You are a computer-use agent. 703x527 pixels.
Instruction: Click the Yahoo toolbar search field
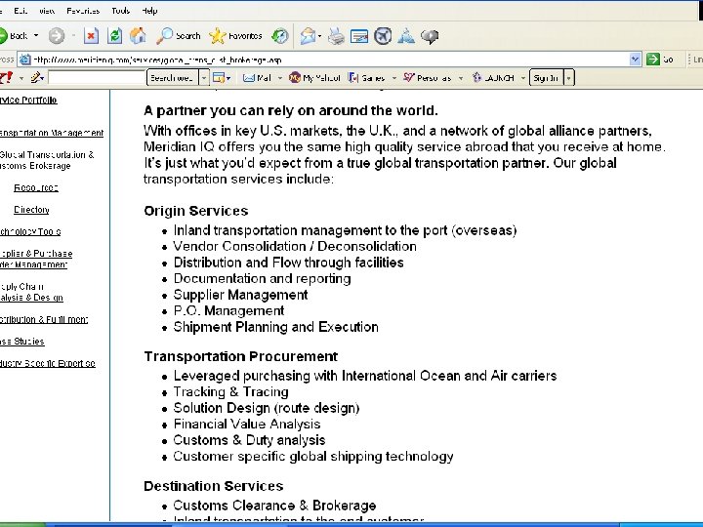tap(97, 78)
